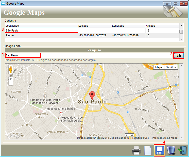Click the printer icon to print
Screen dimensions: 189x157
point(136,150)
